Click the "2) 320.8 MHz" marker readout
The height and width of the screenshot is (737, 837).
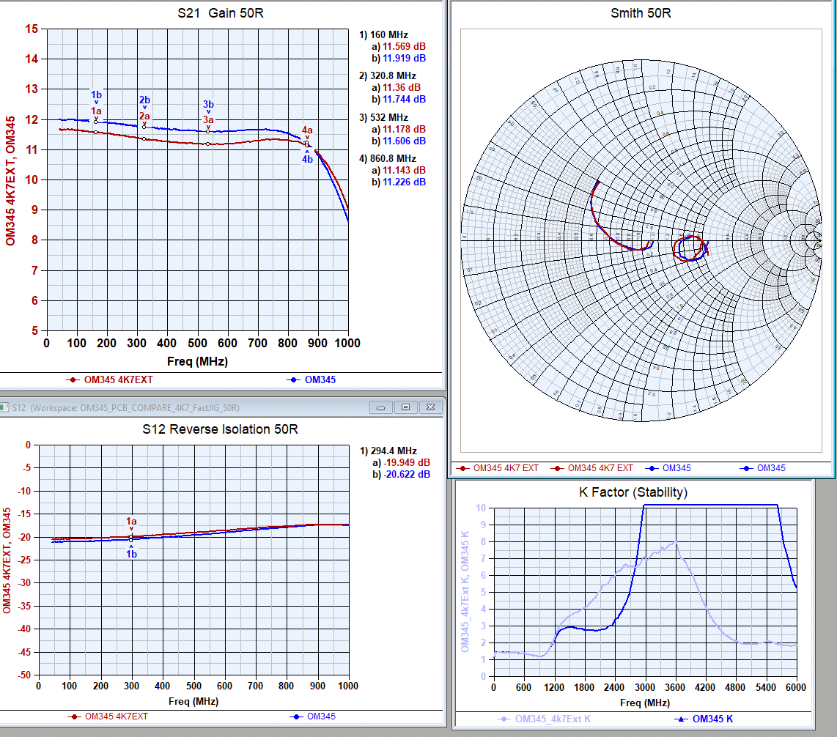click(x=388, y=76)
